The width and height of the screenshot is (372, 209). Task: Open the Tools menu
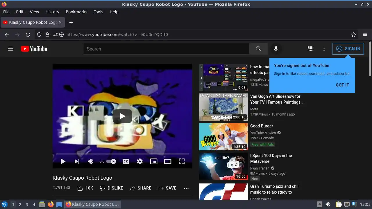pos(99,12)
